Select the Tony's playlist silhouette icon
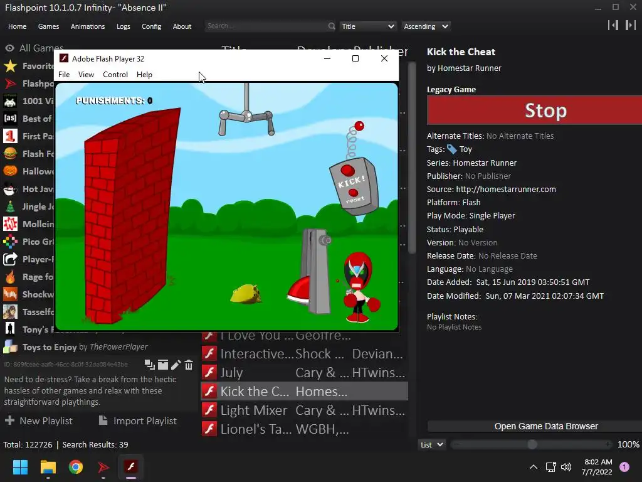The width and height of the screenshot is (642, 482). [10, 329]
